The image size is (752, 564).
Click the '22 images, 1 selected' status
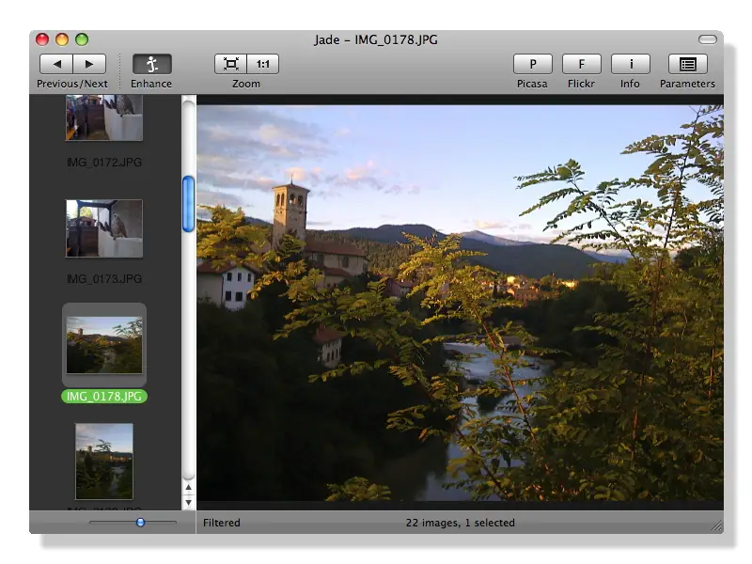tap(460, 523)
